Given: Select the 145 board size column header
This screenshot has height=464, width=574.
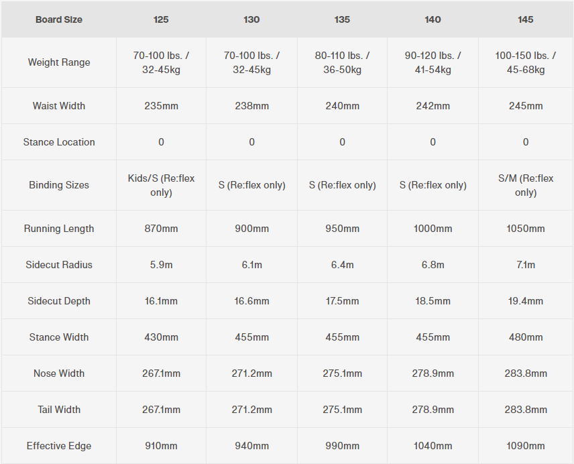Looking at the screenshot, I should 526,19.
